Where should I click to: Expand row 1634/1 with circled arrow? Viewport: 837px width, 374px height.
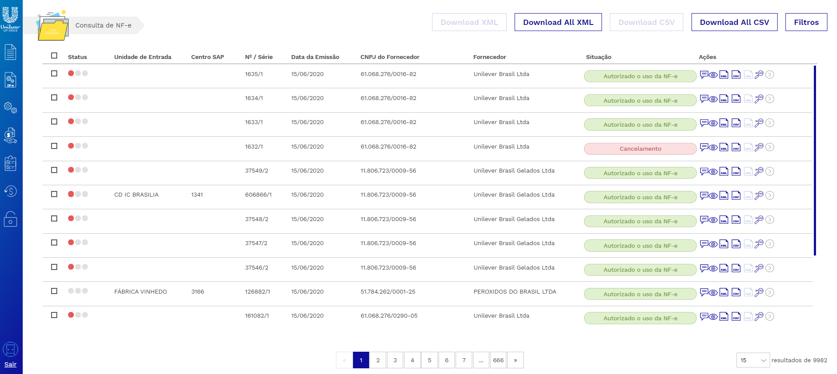770,99
